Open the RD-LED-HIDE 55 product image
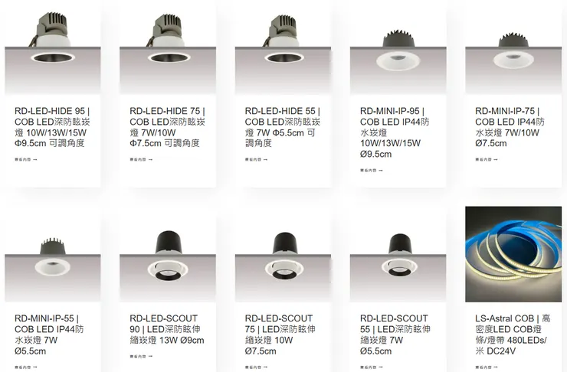 (283, 47)
